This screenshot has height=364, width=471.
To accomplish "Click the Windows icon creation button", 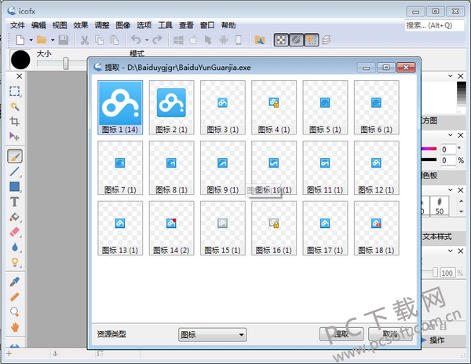I will (x=178, y=40).
